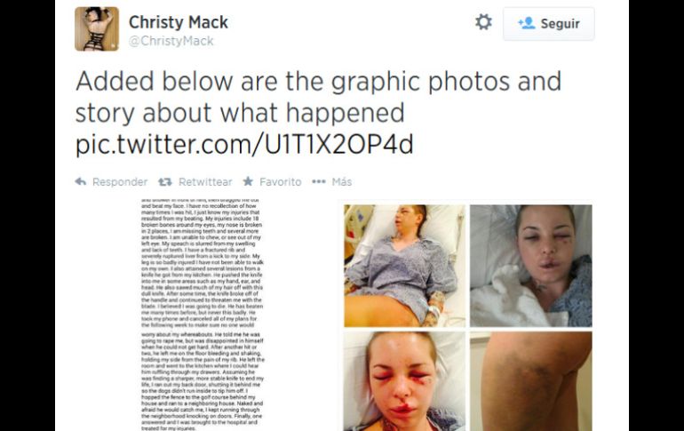Expand the Más options menu
Viewport: 684px width, 431px height.
point(342,181)
